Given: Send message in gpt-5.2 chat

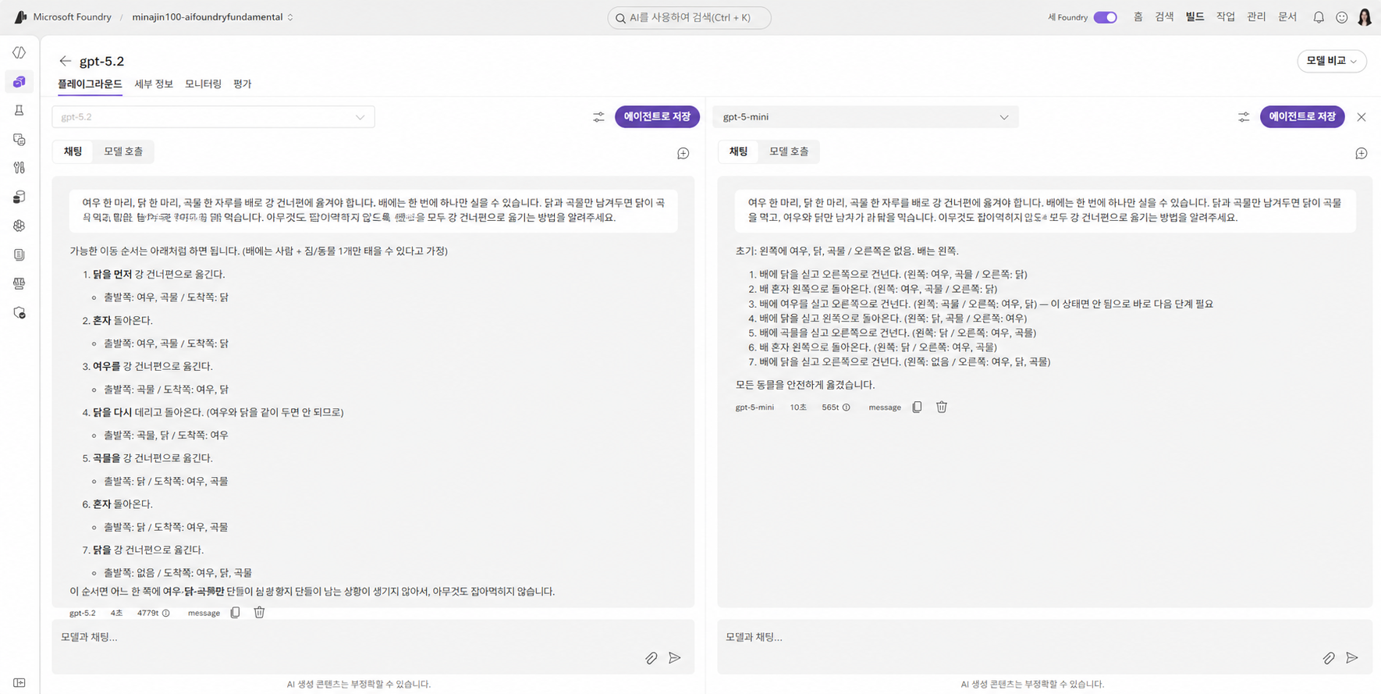Looking at the screenshot, I should [675, 658].
